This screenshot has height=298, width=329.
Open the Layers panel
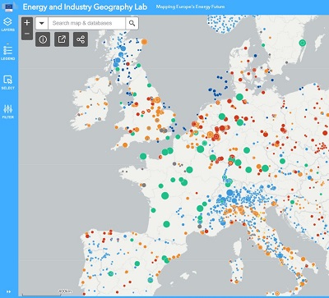(7, 24)
